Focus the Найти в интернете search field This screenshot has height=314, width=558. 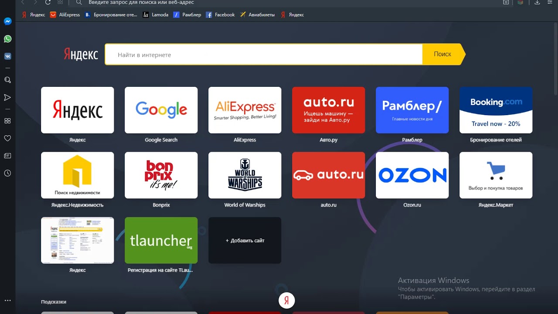pos(264,55)
